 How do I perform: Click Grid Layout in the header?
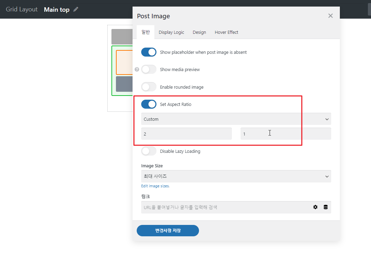pos(22,9)
